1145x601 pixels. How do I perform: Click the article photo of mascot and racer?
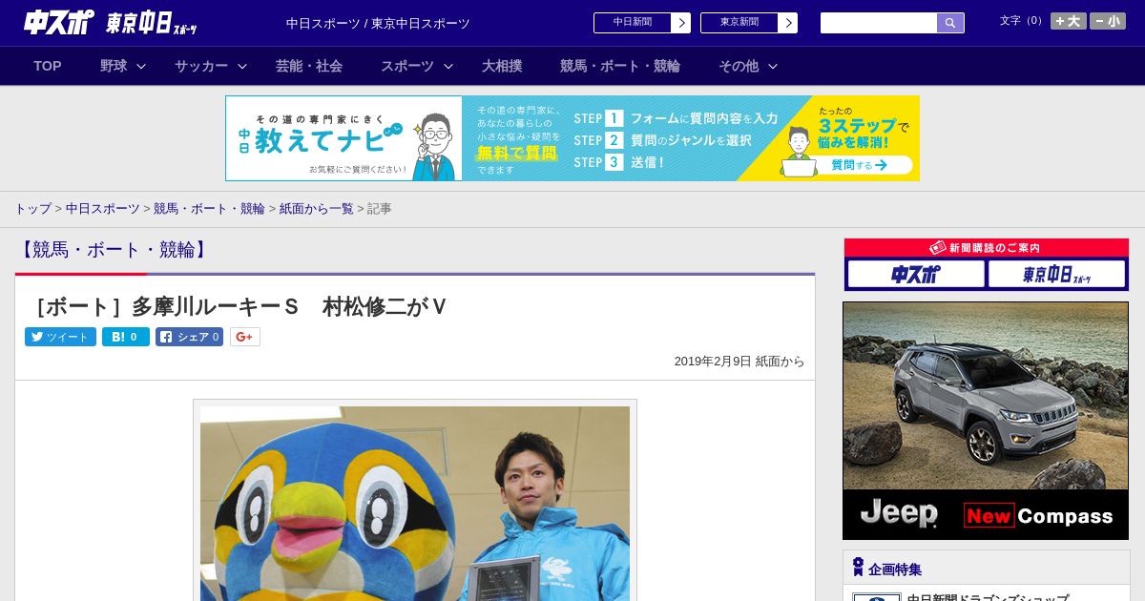pyautogui.click(x=415, y=504)
